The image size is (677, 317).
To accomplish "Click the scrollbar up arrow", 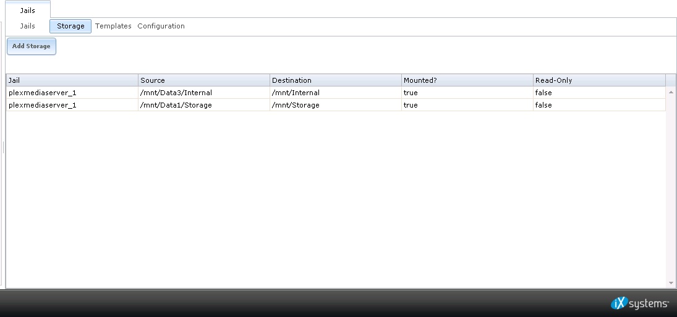I will [x=671, y=92].
